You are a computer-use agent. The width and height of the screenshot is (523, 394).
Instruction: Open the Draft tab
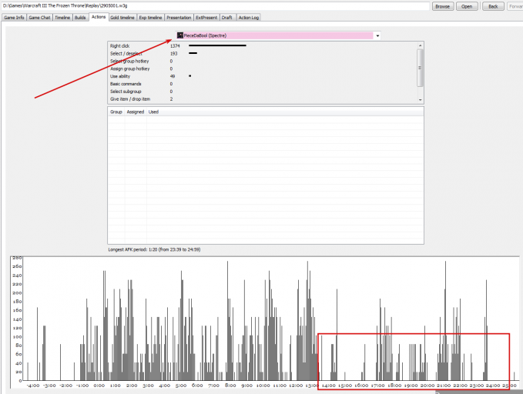pos(226,18)
